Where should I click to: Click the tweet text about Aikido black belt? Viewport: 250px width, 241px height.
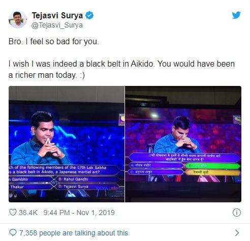coord(121,69)
